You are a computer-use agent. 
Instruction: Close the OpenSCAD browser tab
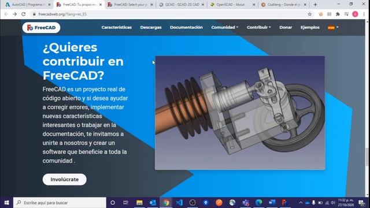pos(254,5)
